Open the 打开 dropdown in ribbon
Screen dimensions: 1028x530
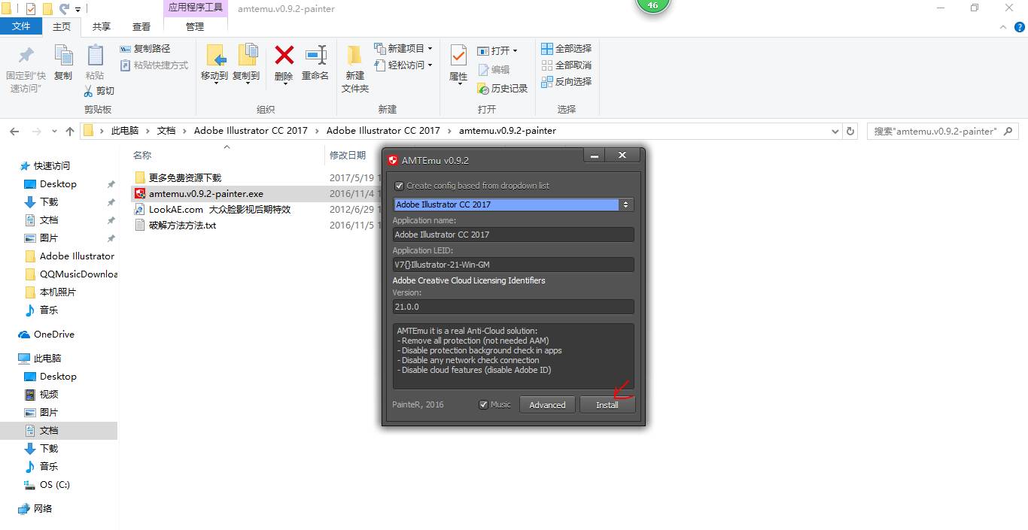497,51
